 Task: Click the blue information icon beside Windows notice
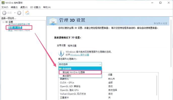point(61,53)
